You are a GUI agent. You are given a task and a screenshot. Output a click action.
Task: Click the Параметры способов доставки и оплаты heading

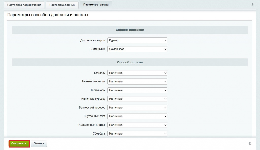point(48,15)
